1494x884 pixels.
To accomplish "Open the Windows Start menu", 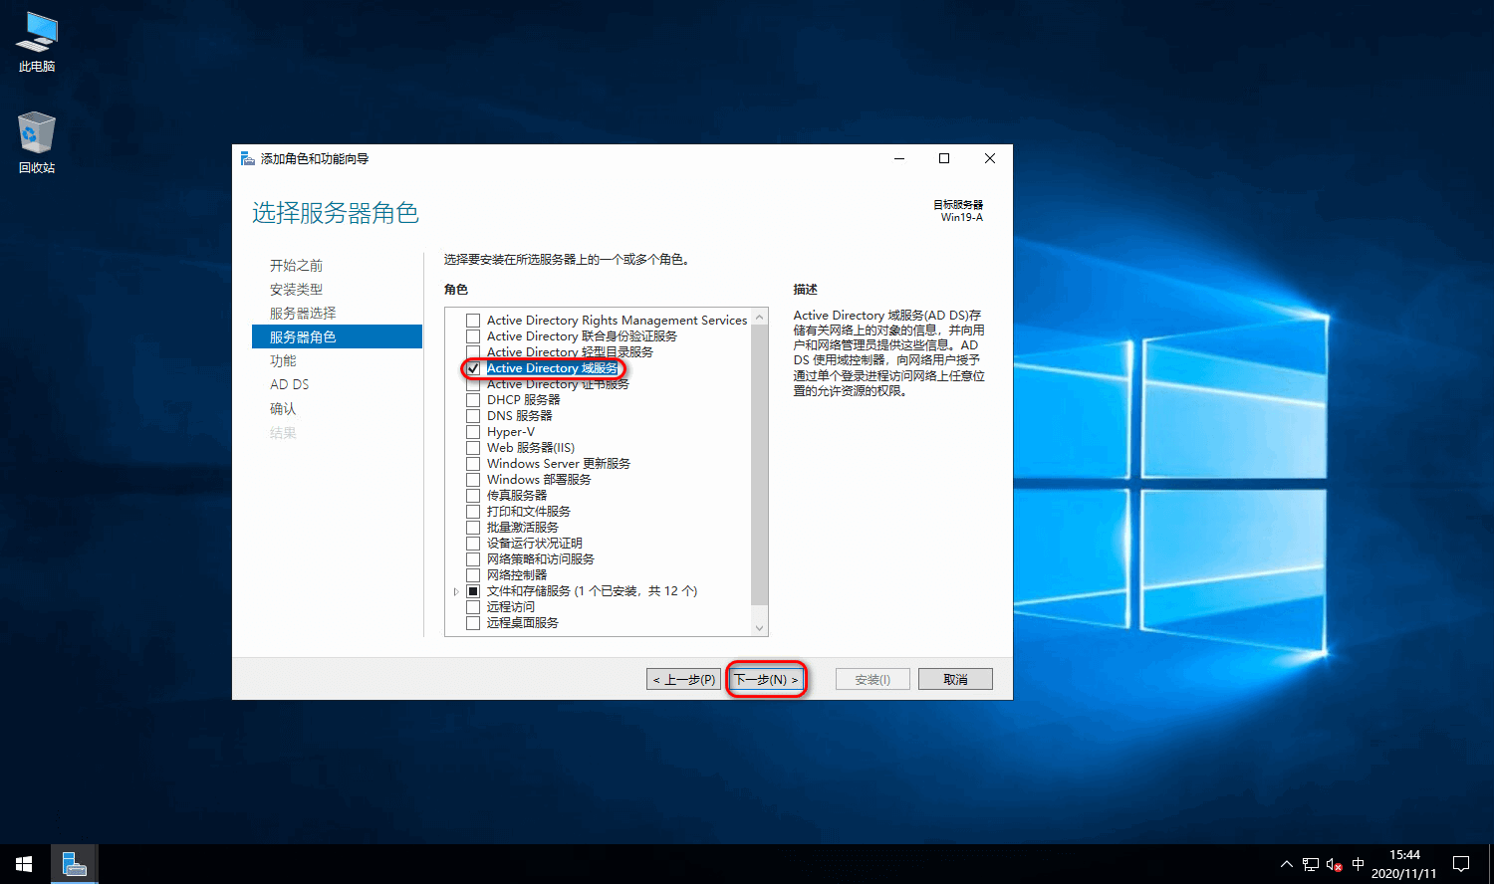I will pyautogui.click(x=24, y=864).
